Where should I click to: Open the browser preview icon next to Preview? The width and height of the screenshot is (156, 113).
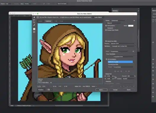point(49,90)
